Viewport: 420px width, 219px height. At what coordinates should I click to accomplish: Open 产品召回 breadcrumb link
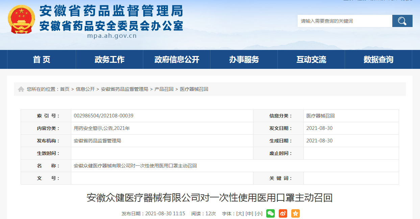[164, 89]
